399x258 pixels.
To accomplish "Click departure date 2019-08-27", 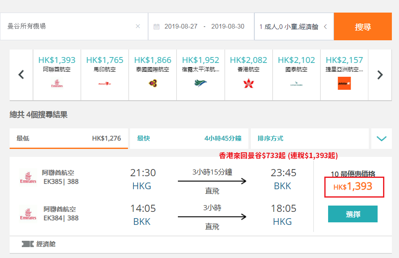I will 181,26.
